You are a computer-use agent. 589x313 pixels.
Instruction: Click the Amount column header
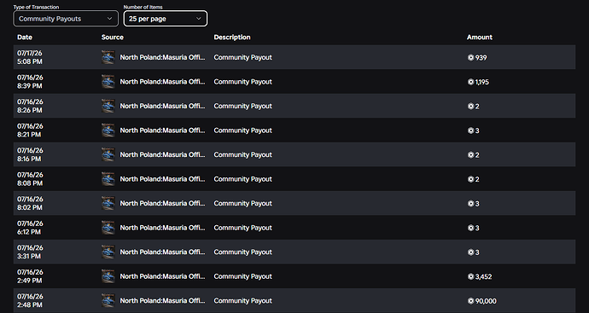480,38
